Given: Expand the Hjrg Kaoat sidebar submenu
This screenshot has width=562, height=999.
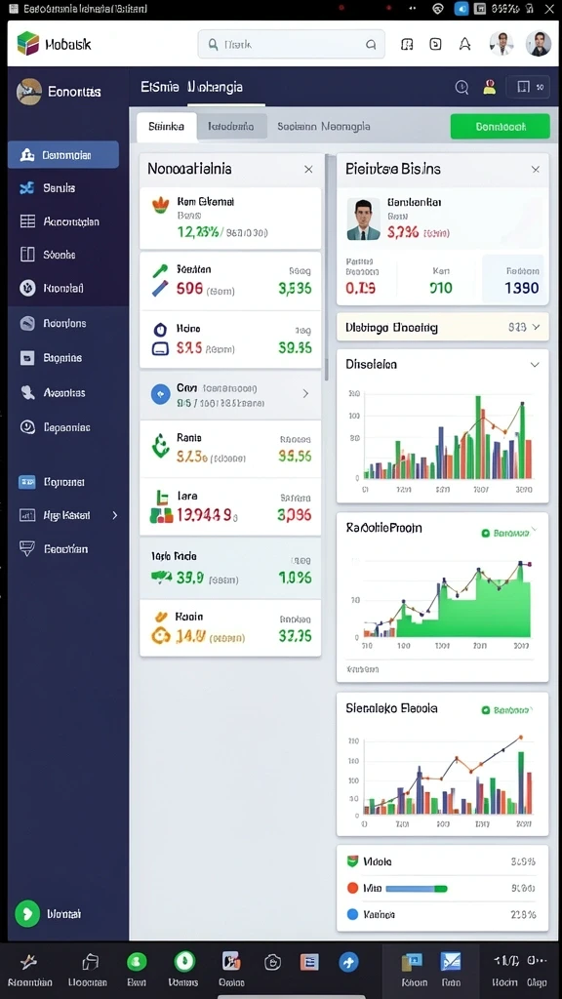Looking at the screenshot, I should [x=115, y=515].
